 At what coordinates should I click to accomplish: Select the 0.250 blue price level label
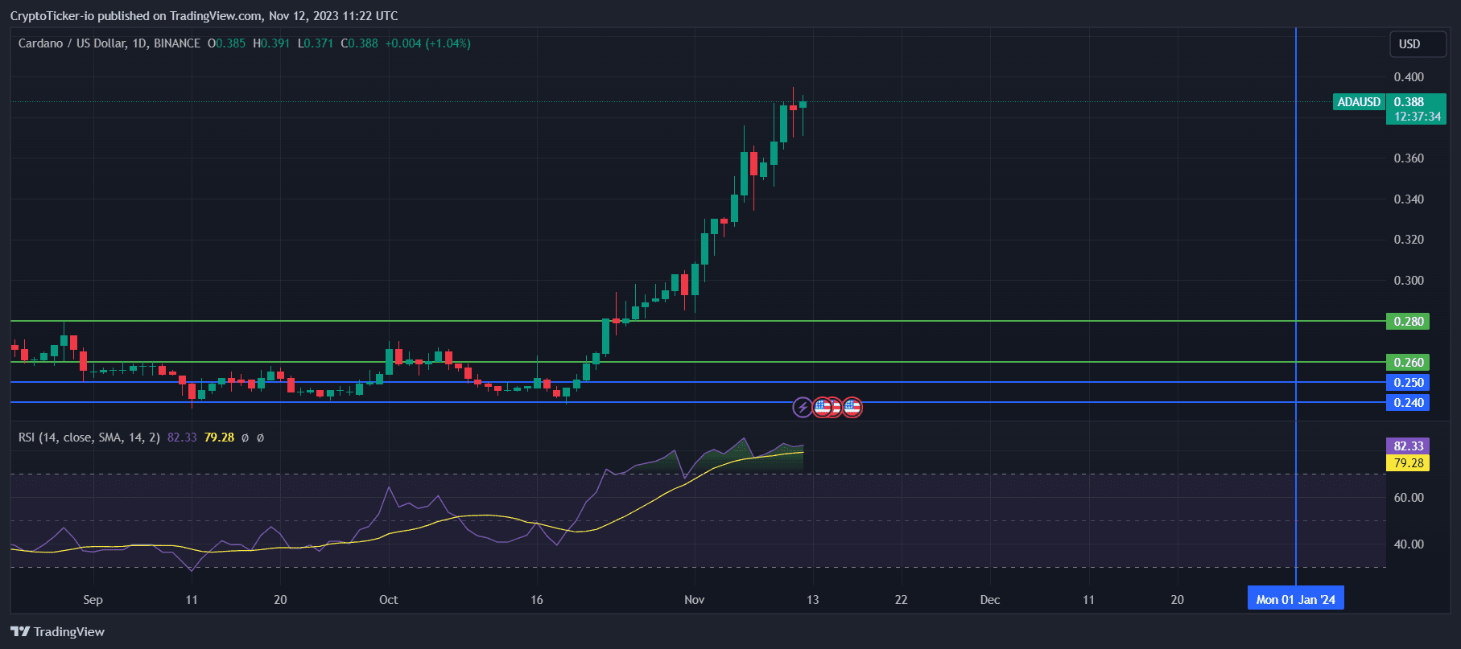click(1408, 383)
